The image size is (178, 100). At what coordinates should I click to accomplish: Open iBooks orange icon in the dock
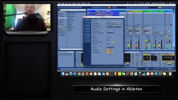[x=152, y=74]
